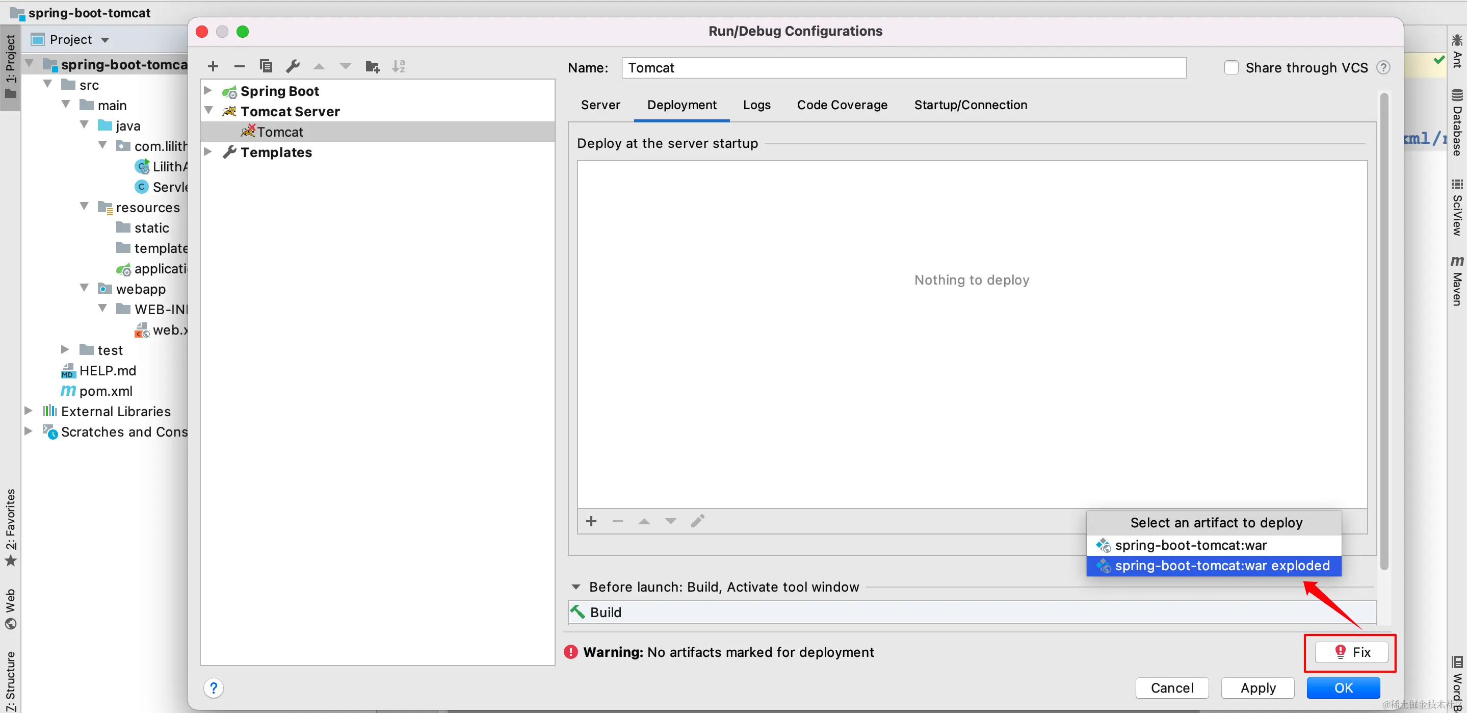This screenshot has width=1467, height=713.
Task: Open help with the question mark button
Action: coord(214,688)
